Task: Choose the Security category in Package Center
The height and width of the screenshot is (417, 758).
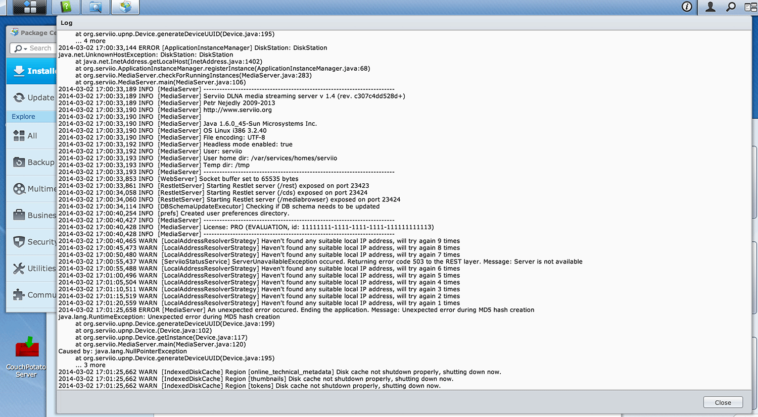Action: (x=31, y=242)
